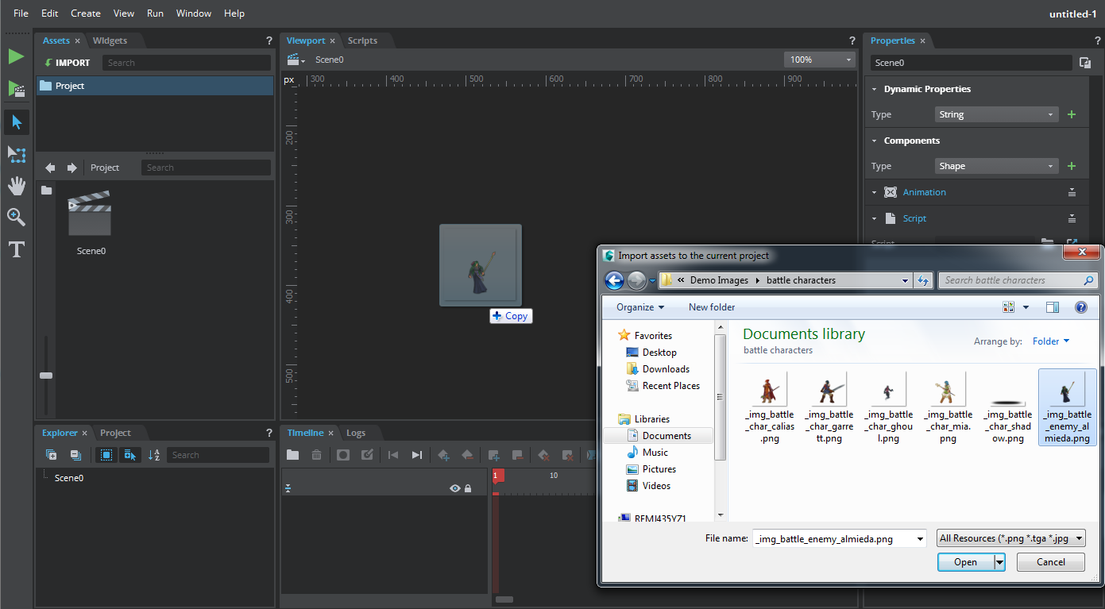Switch to the Widgets tab
Image resolution: width=1105 pixels, height=609 pixels.
point(110,40)
